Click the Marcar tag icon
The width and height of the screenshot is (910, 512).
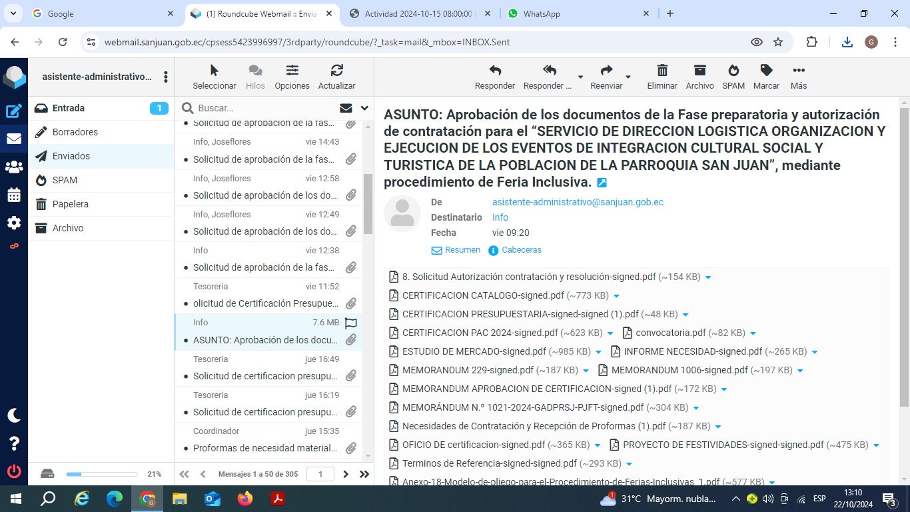pyautogui.click(x=766, y=71)
